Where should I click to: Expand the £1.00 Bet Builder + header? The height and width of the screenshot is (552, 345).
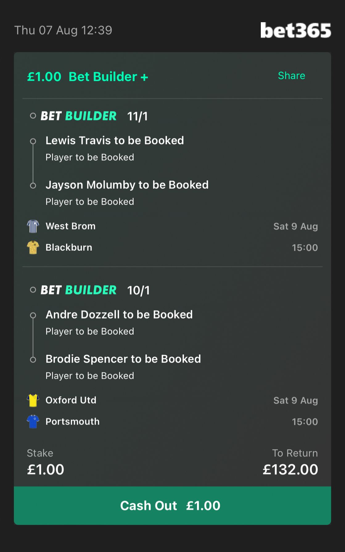[x=88, y=77]
